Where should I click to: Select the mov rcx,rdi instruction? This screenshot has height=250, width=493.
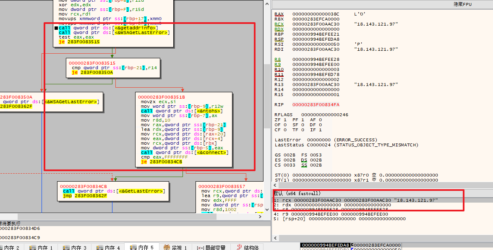tap(75, 14)
